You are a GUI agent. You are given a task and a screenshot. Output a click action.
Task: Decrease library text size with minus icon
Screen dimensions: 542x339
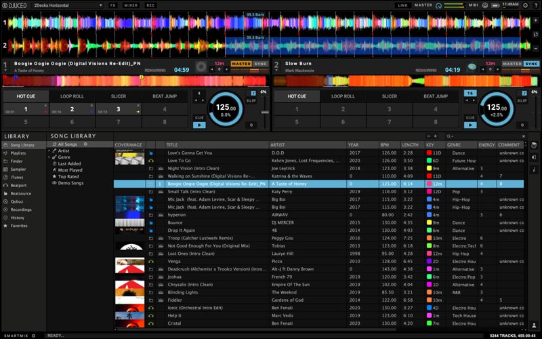point(429,136)
